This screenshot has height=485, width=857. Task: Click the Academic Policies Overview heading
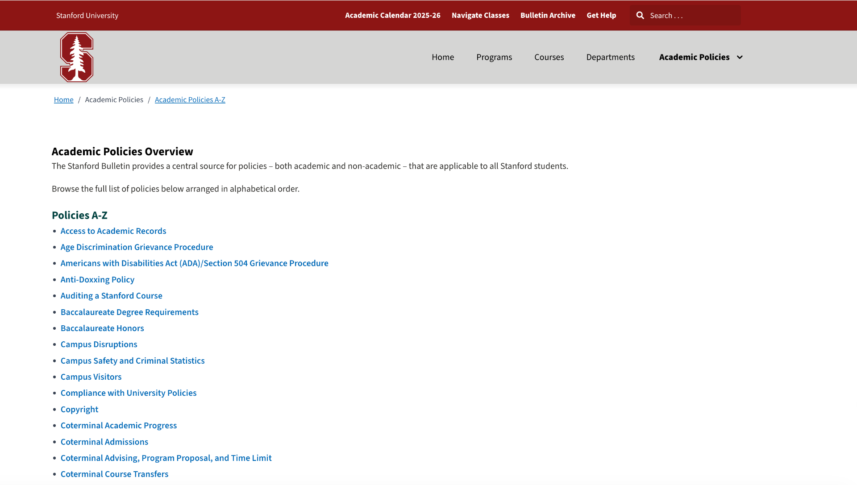tap(122, 152)
